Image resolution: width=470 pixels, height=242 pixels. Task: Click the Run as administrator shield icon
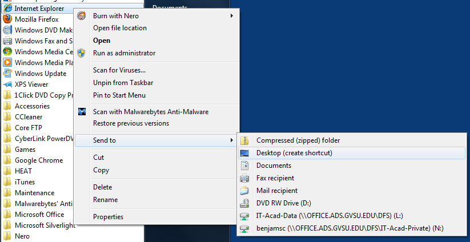[x=82, y=53]
